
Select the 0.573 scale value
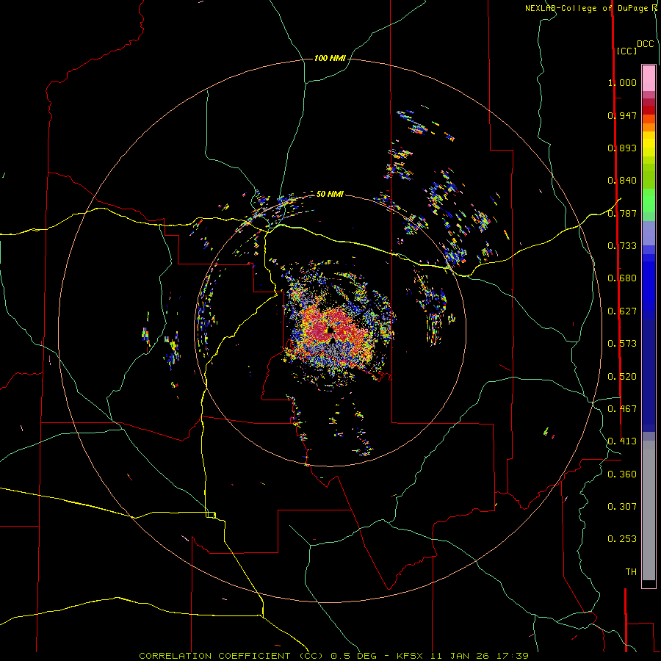622,344
